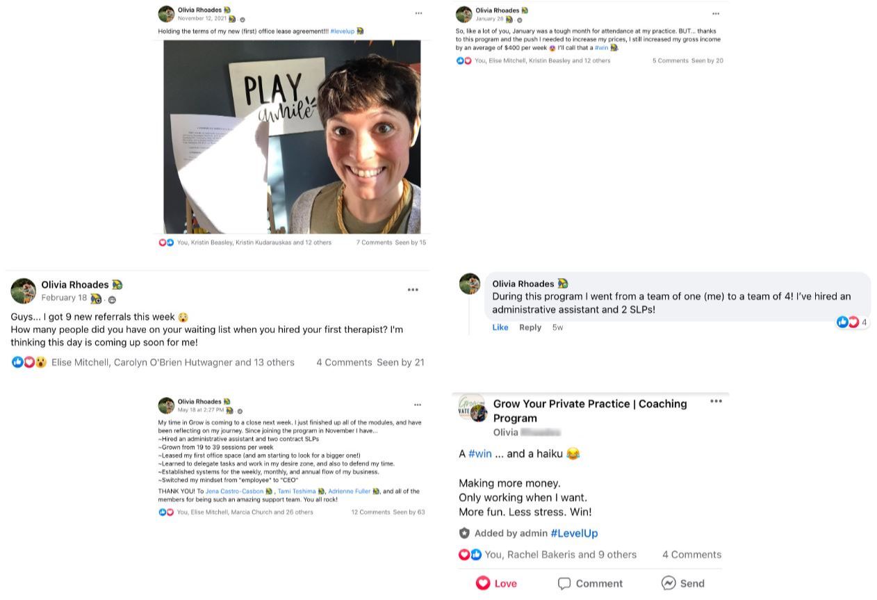Click the Love reaction button
This screenshot has height=600, width=877.
click(x=497, y=583)
